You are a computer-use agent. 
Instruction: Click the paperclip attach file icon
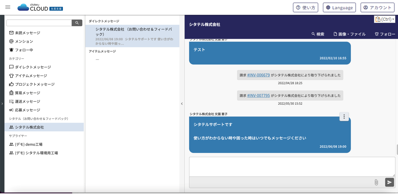click(x=376, y=182)
